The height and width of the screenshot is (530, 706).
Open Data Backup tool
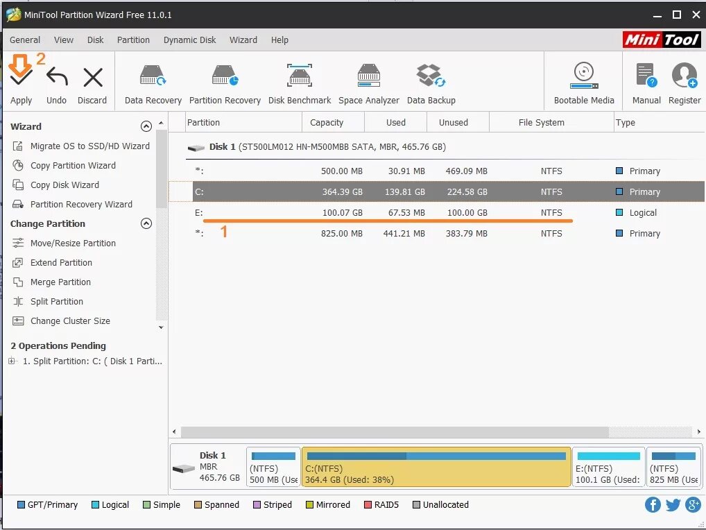(431, 85)
